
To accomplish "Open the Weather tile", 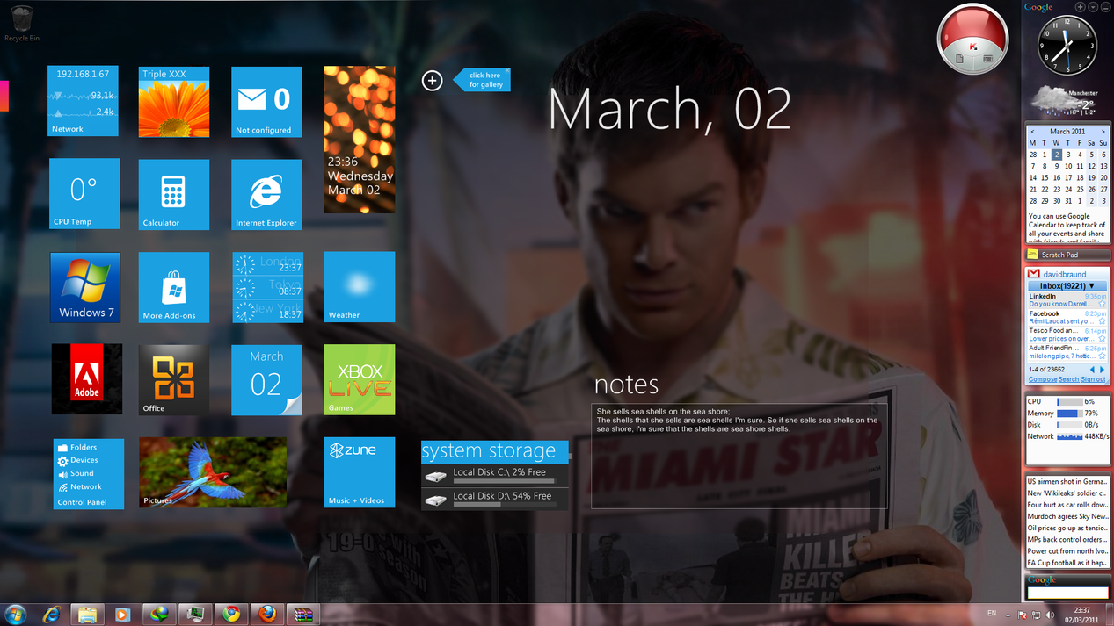I will point(360,287).
